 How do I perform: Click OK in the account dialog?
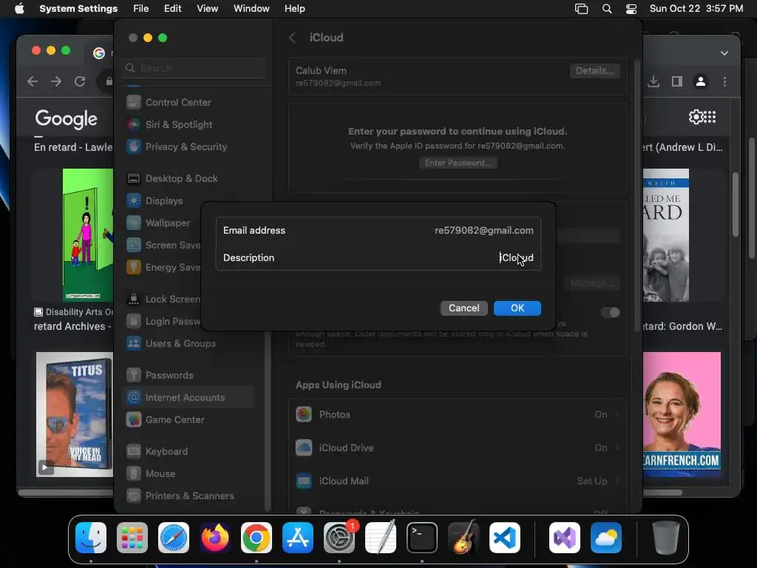[517, 308]
